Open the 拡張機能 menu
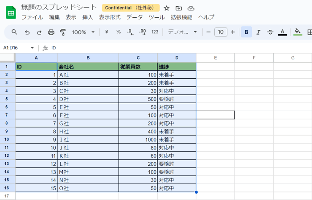Image resolution: width=312 pixels, height=200 pixels. click(x=181, y=17)
